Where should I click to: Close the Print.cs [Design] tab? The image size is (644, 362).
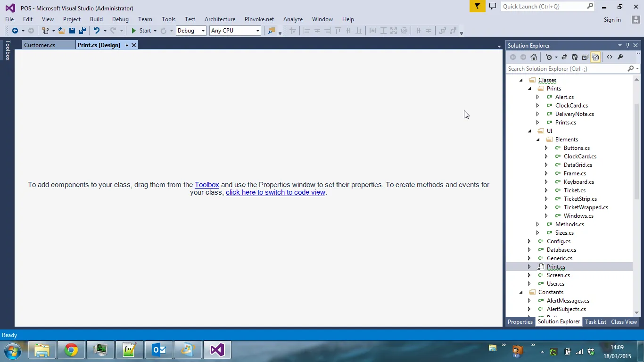[134, 45]
